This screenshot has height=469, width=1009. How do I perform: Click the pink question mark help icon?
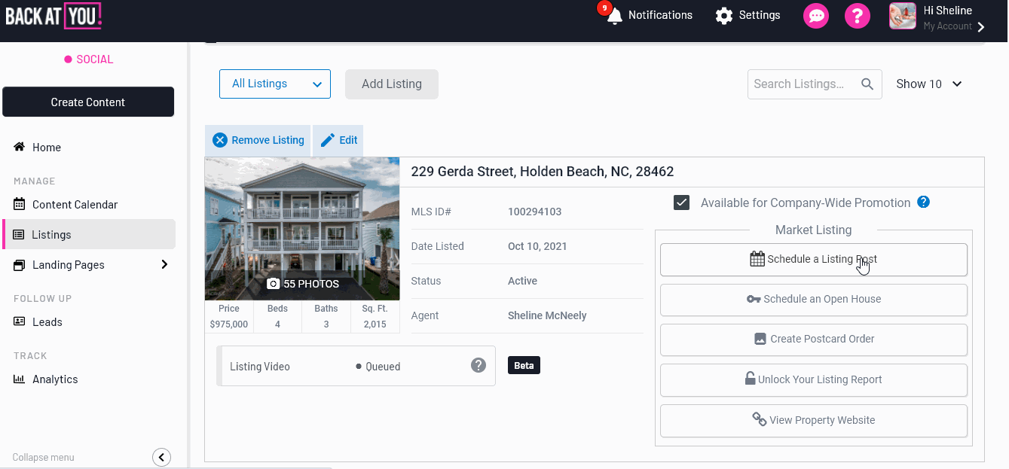858,16
